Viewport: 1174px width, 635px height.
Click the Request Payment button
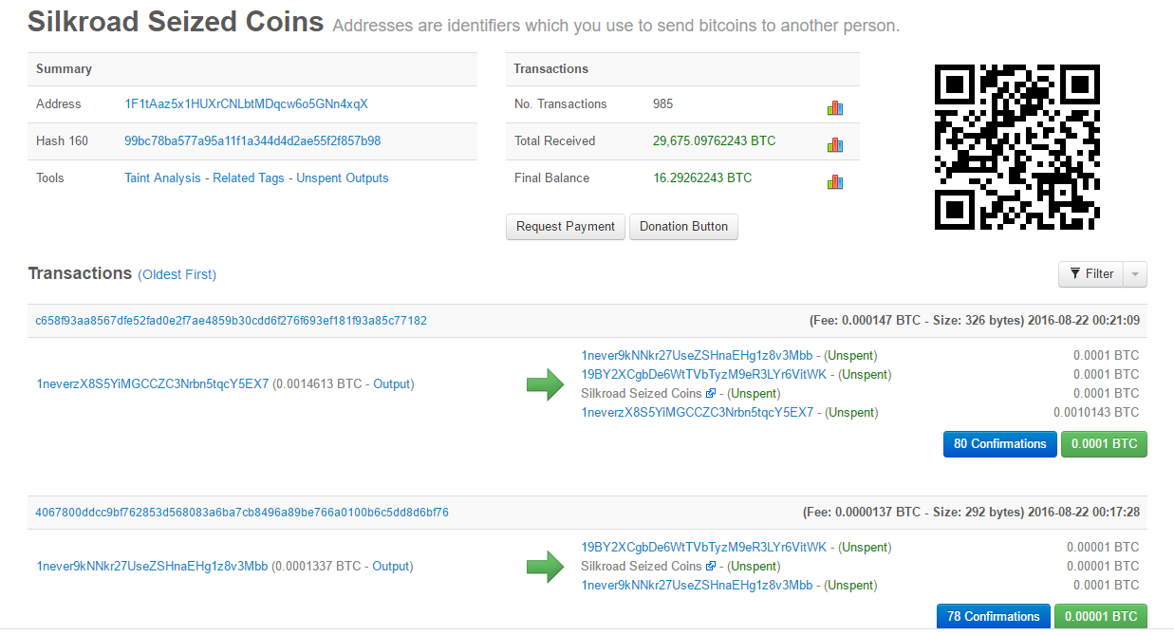(x=565, y=227)
